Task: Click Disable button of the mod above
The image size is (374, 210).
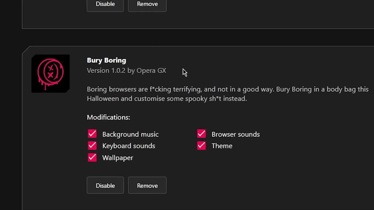Action: coord(105,4)
